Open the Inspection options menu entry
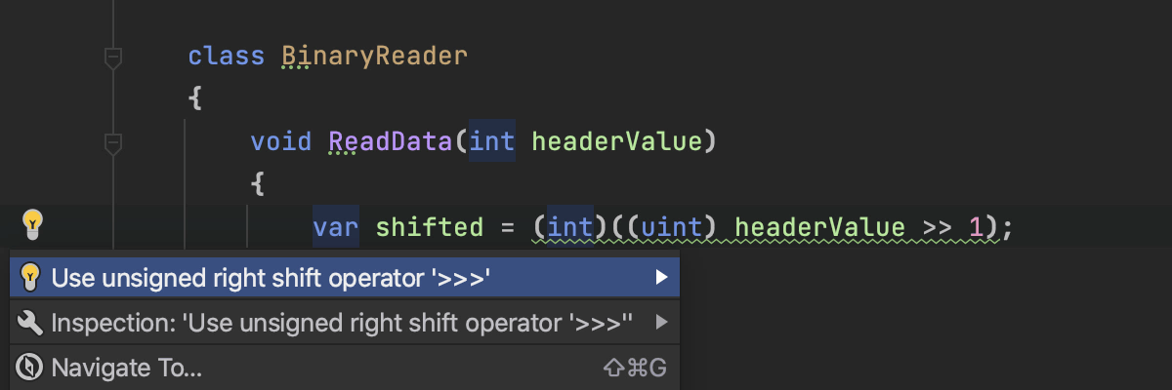Screen dimensions: 1172x390 [x=342, y=323]
